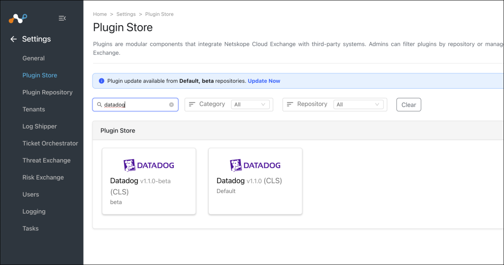Click Settings in the breadcrumb

click(x=126, y=14)
